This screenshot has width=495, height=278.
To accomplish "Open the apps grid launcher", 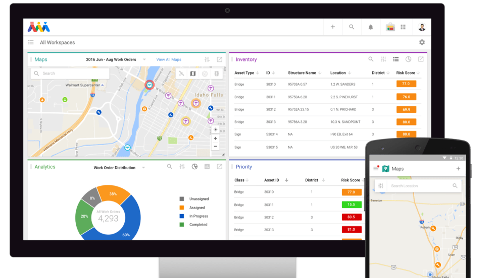I will pos(403,27).
